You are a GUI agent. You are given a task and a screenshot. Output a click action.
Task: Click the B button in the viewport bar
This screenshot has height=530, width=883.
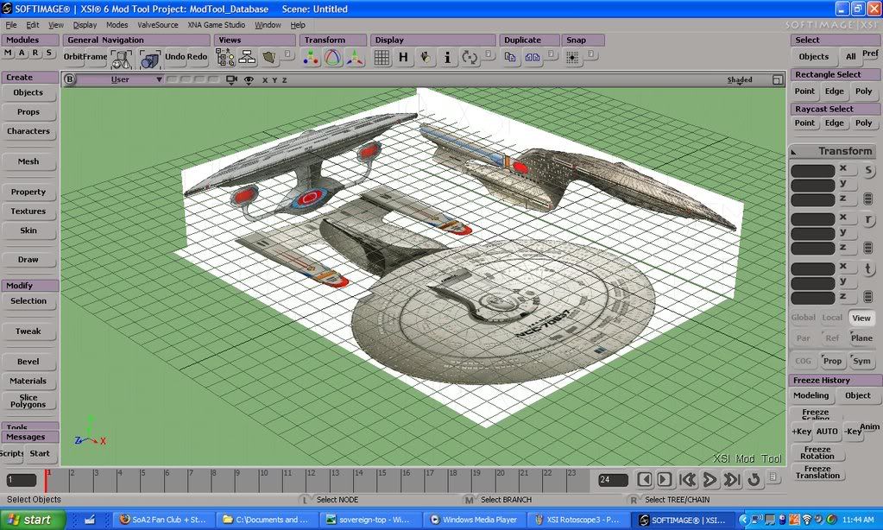pyautogui.click(x=69, y=79)
